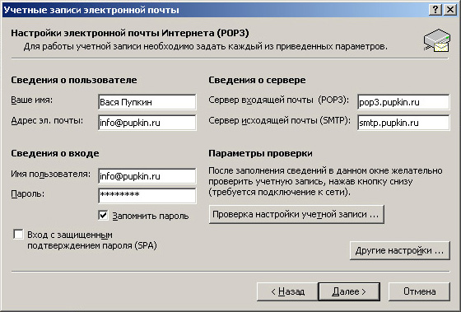461x312 pixels.
Task: Click the mail server envelope icon
Action: click(437, 40)
